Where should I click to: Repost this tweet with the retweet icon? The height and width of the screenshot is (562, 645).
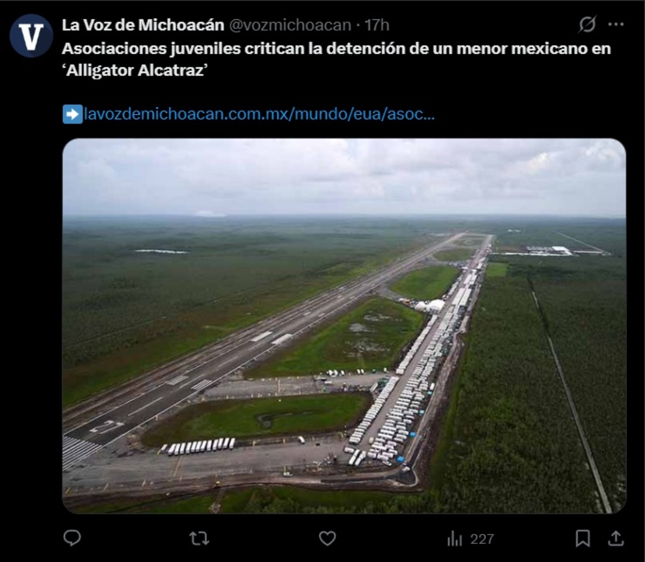point(199,538)
